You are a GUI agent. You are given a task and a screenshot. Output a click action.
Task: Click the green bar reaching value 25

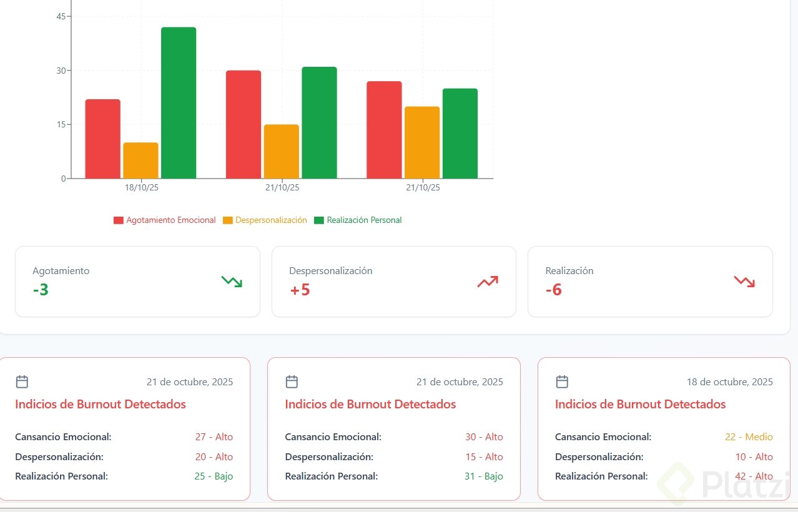tap(460, 134)
